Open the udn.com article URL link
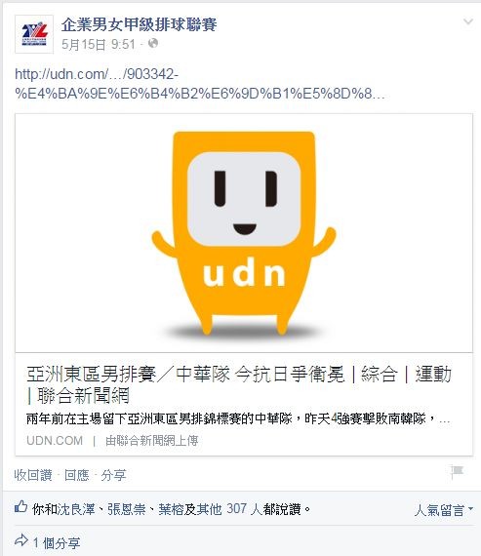Image resolution: width=481 pixels, height=556 pixels. pyautogui.click(x=200, y=84)
